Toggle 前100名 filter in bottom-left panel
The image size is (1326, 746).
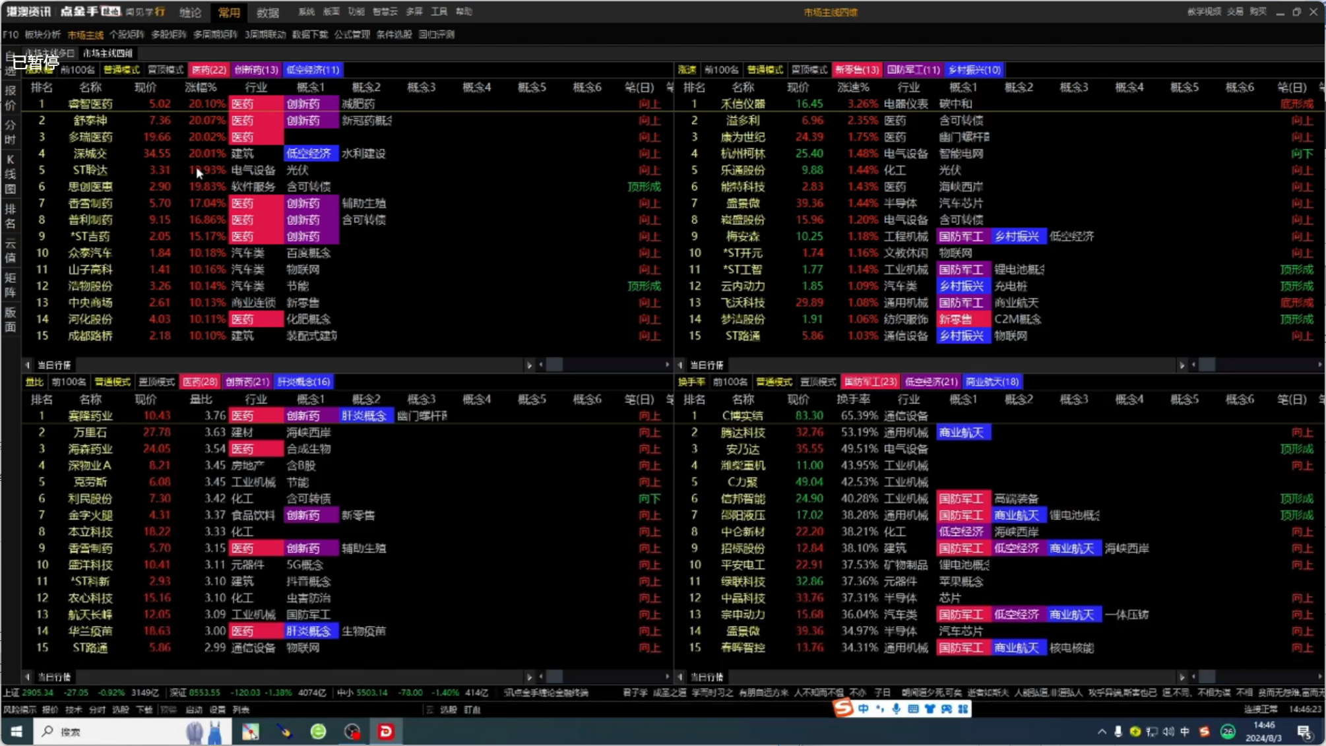(x=69, y=382)
